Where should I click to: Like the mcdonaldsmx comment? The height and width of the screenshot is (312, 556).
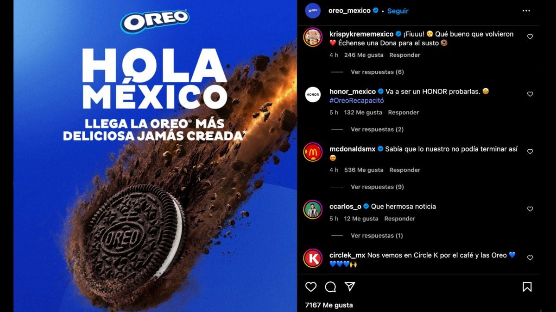[x=530, y=151]
